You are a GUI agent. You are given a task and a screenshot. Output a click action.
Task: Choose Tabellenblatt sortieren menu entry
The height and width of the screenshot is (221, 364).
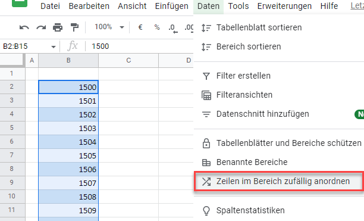279,27
